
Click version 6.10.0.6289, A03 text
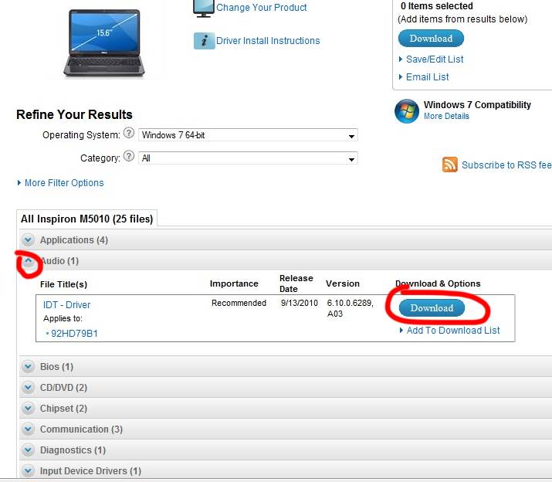tap(350, 308)
